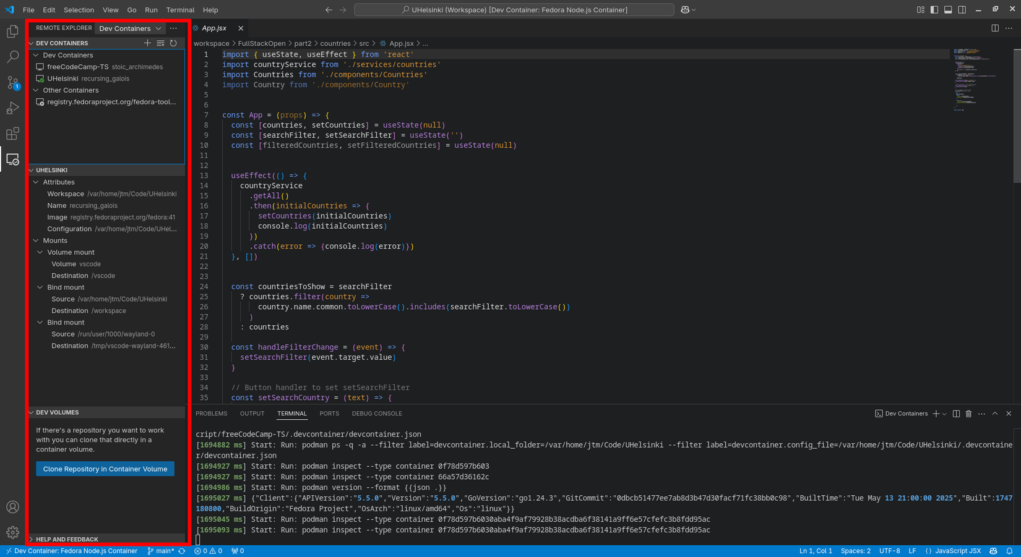Switch to the PORTS tab
The image size is (1021, 557).
pos(329,414)
